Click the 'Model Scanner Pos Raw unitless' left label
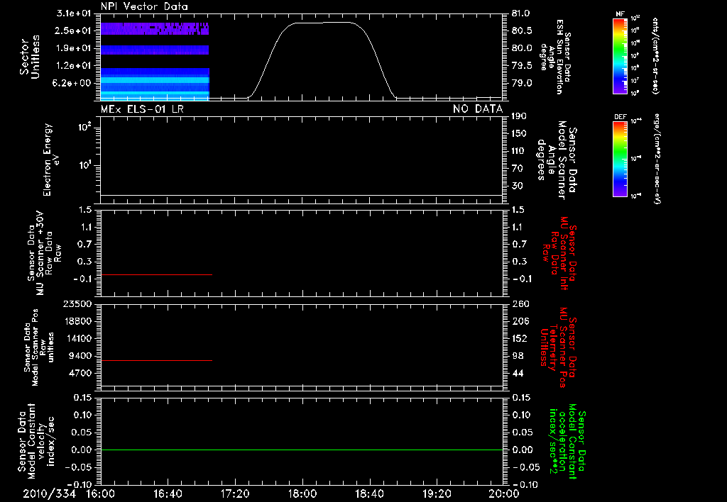 [x=39, y=347]
